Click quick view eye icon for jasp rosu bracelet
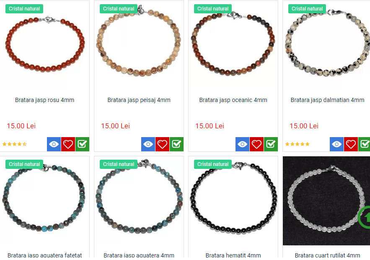 [54, 144]
